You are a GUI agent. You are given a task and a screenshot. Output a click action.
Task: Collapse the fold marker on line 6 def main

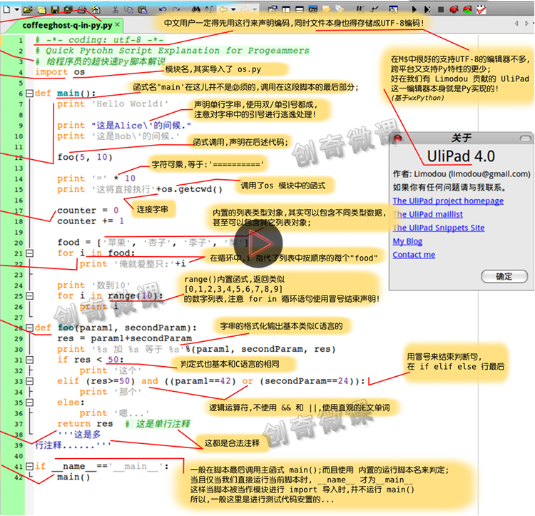30,93
